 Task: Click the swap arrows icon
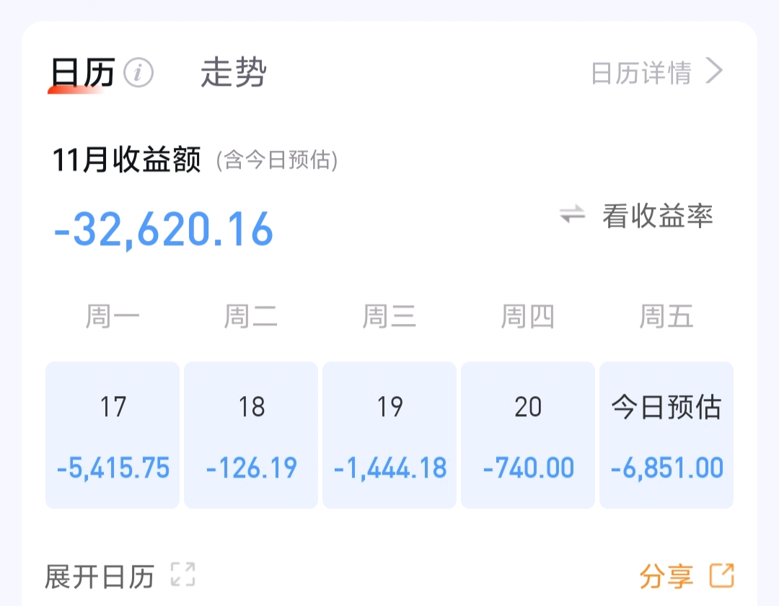pyautogui.click(x=572, y=214)
